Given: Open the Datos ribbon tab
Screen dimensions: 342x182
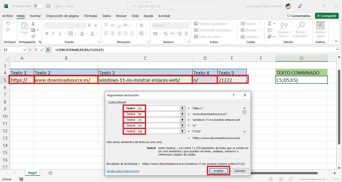Looking at the screenshot, I should tap(107, 16).
